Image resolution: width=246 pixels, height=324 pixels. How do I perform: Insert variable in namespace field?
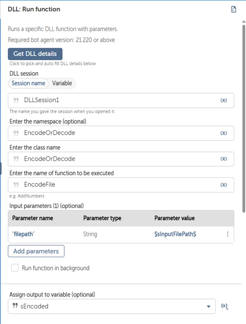coord(224,133)
